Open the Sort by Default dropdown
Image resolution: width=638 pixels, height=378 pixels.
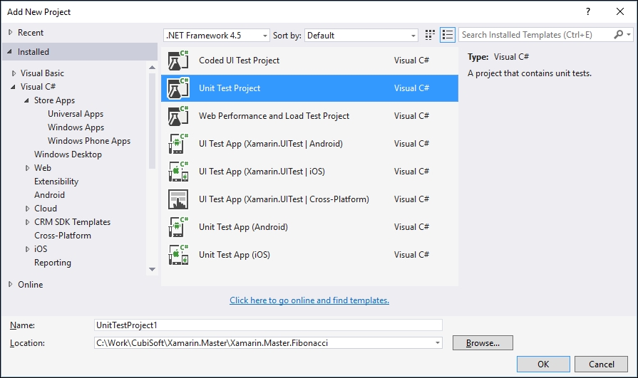point(361,36)
